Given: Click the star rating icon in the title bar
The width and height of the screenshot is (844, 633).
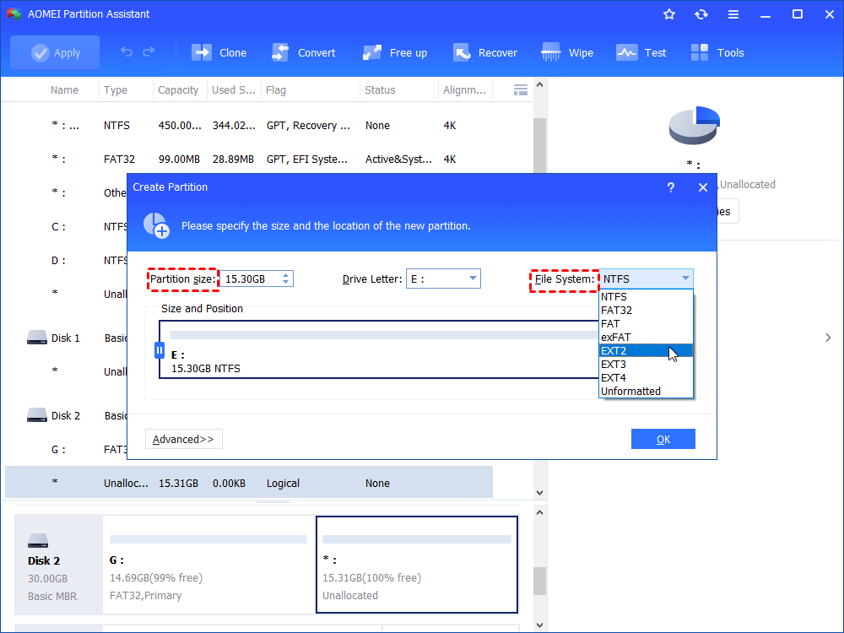Looking at the screenshot, I should point(668,14).
